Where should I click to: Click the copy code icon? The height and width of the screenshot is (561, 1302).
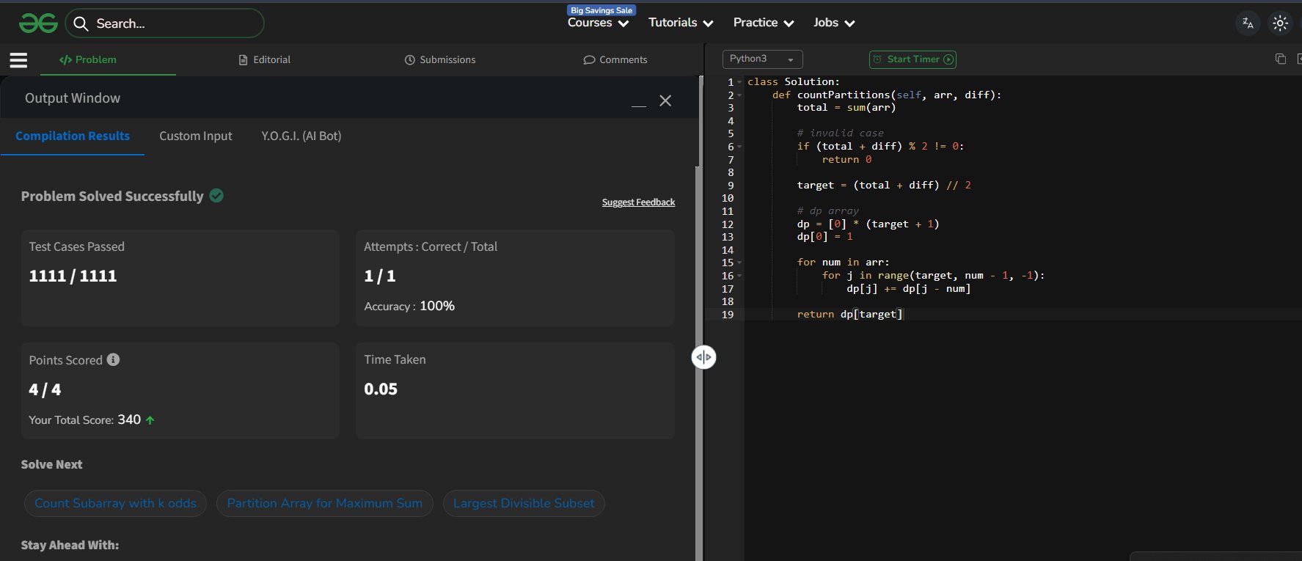1280,59
